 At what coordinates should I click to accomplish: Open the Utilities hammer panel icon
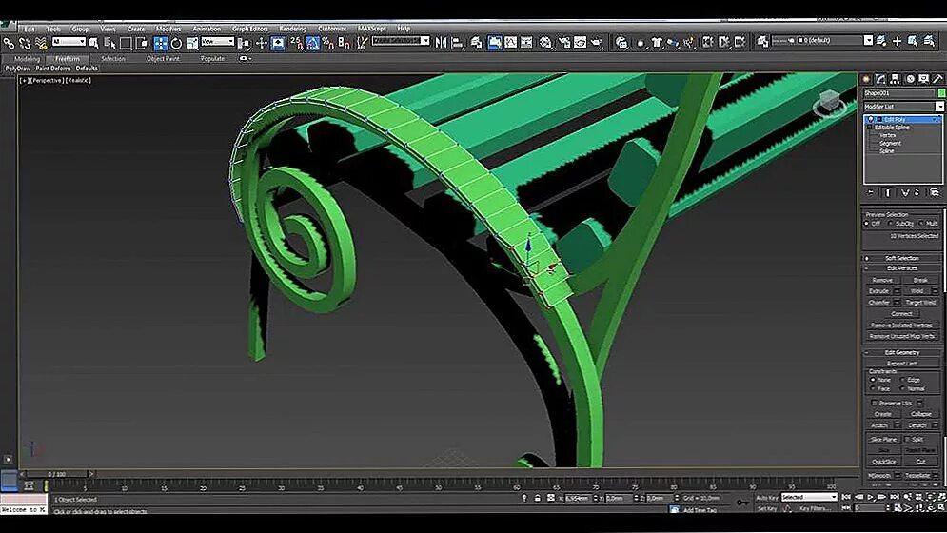937,79
